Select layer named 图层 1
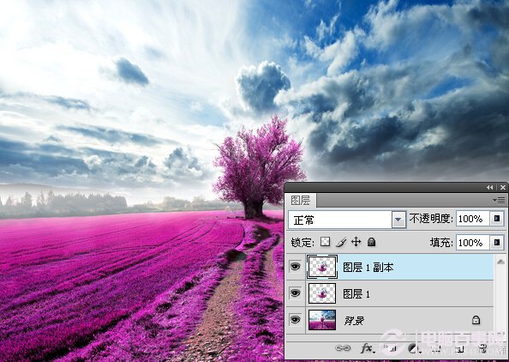The height and width of the screenshot is (362, 509). point(356,294)
